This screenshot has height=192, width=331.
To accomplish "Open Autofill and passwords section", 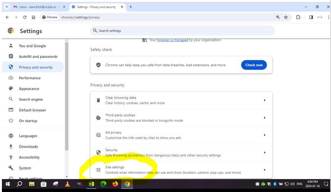I will click(x=33, y=56).
